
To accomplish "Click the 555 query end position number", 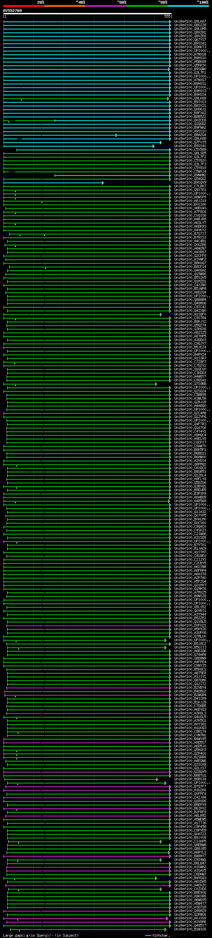I will pyautogui.click(x=167, y=17).
